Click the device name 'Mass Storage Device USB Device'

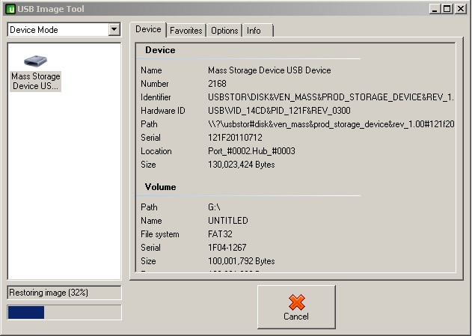click(269, 70)
